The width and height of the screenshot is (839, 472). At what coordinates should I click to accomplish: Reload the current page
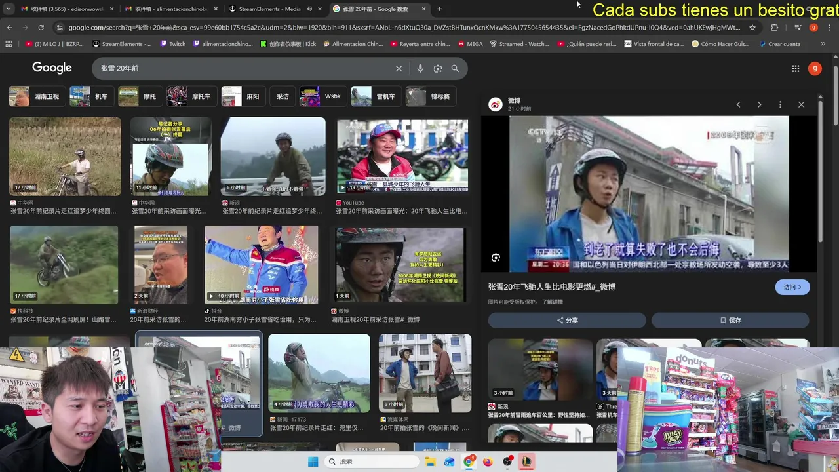[41, 28]
